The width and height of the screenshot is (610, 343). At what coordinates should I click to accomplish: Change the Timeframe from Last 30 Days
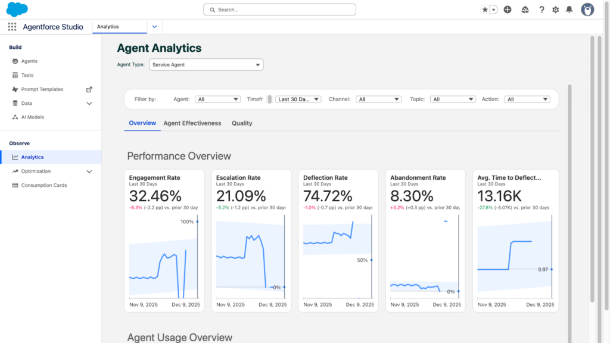point(298,99)
